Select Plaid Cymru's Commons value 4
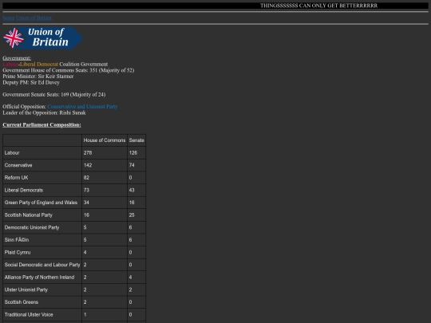This screenshot has height=323, width=431. 85,252
